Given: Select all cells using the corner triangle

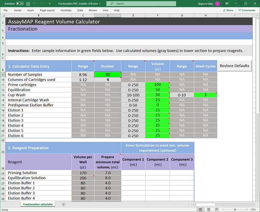Looking at the screenshot, I should click(x=3, y=15).
